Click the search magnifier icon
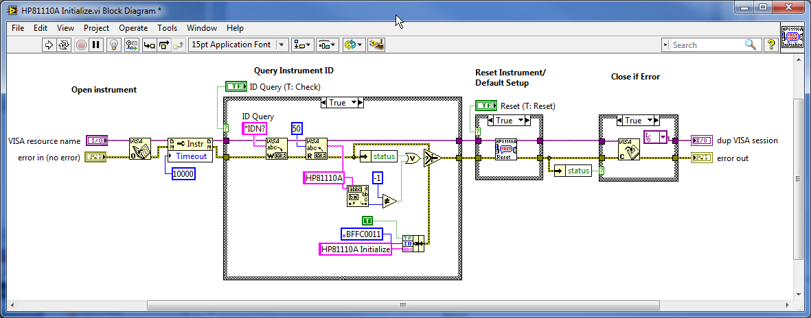 click(x=750, y=45)
